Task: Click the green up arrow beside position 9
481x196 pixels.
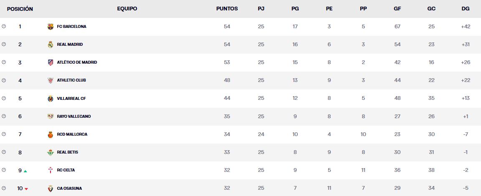Action: (25, 171)
